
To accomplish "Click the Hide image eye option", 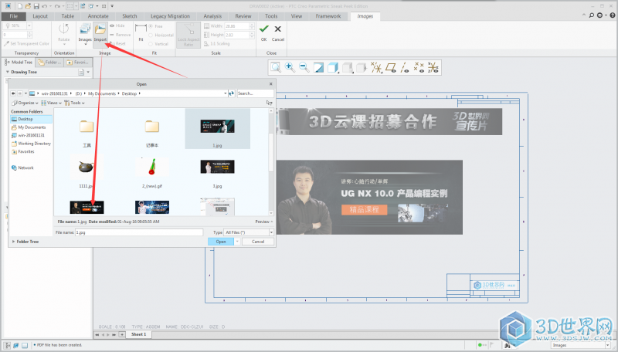I will (x=117, y=25).
